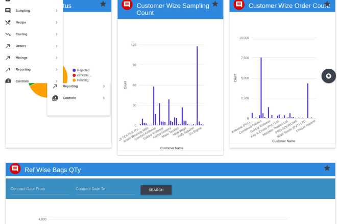337x224 pixels.
Task: Star the Ref Wise Bags QTy card
Action: tap(327, 168)
